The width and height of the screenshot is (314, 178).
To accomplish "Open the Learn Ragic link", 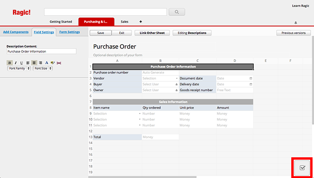I will (x=300, y=6).
